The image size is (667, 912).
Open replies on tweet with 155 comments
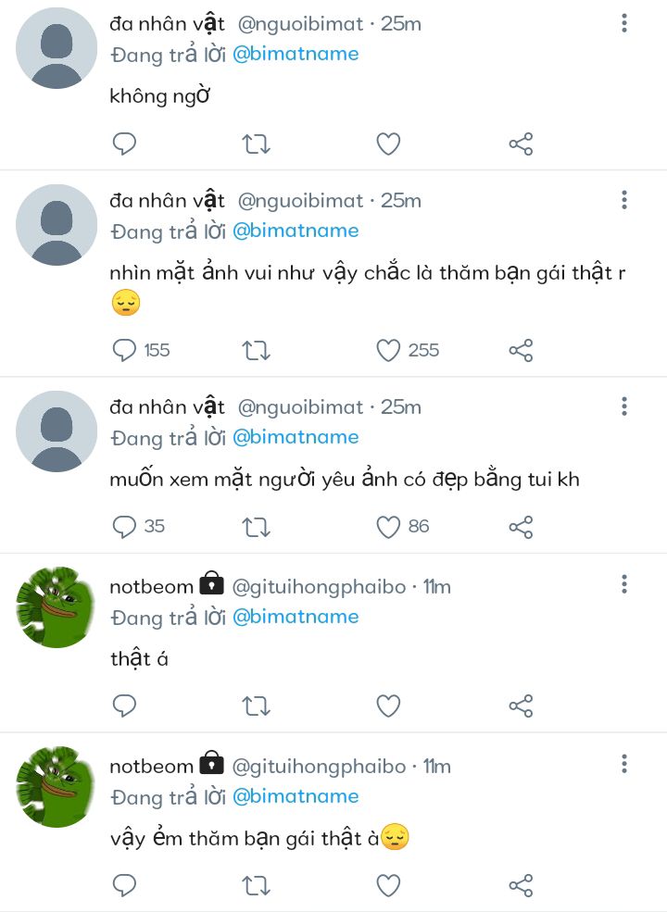click(x=125, y=350)
